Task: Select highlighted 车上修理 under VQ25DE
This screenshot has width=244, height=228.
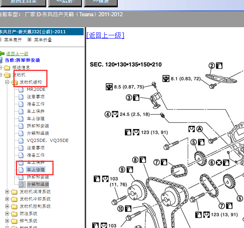Action: click(36, 170)
